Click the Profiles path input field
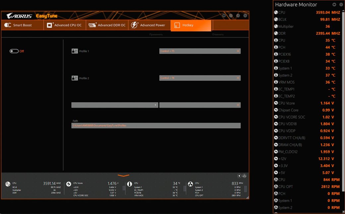Image resolution: width=345 pixels, height=214 pixels. pyautogui.click(x=156, y=126)
